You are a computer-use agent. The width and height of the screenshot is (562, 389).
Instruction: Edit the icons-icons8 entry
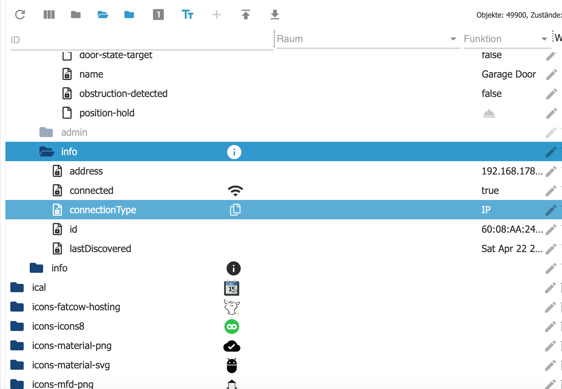pos(550,326)
